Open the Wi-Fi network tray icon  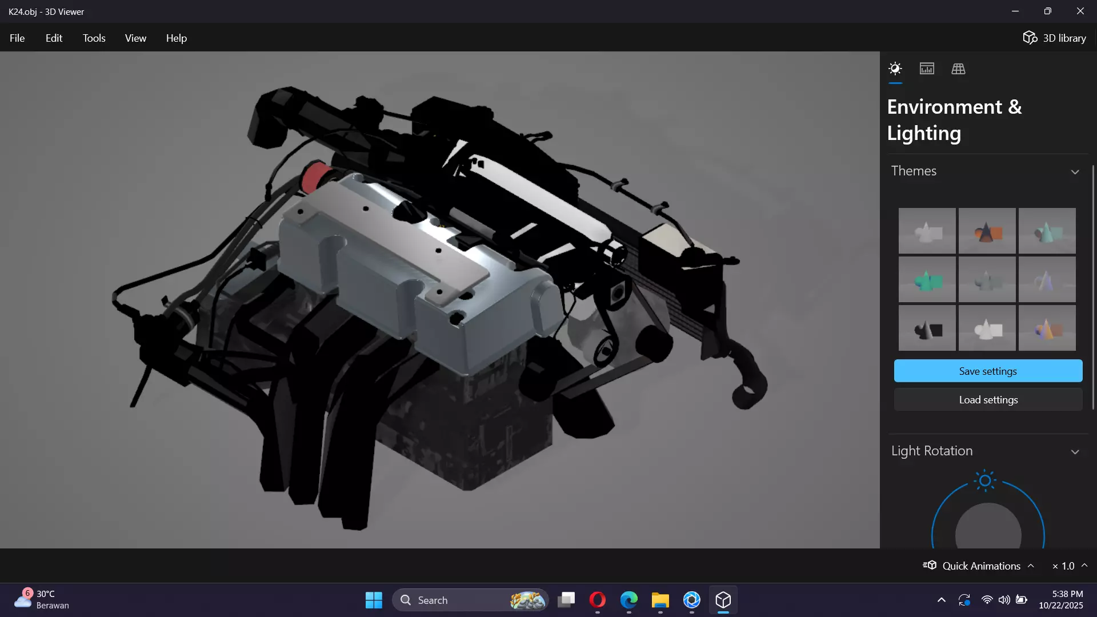[987, 600]
